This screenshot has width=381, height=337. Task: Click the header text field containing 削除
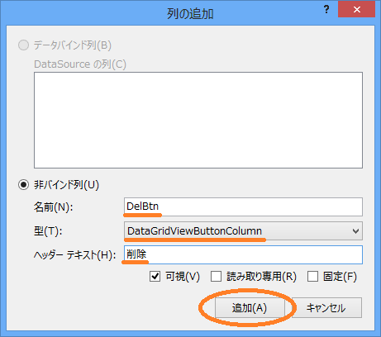pos(243,254)
